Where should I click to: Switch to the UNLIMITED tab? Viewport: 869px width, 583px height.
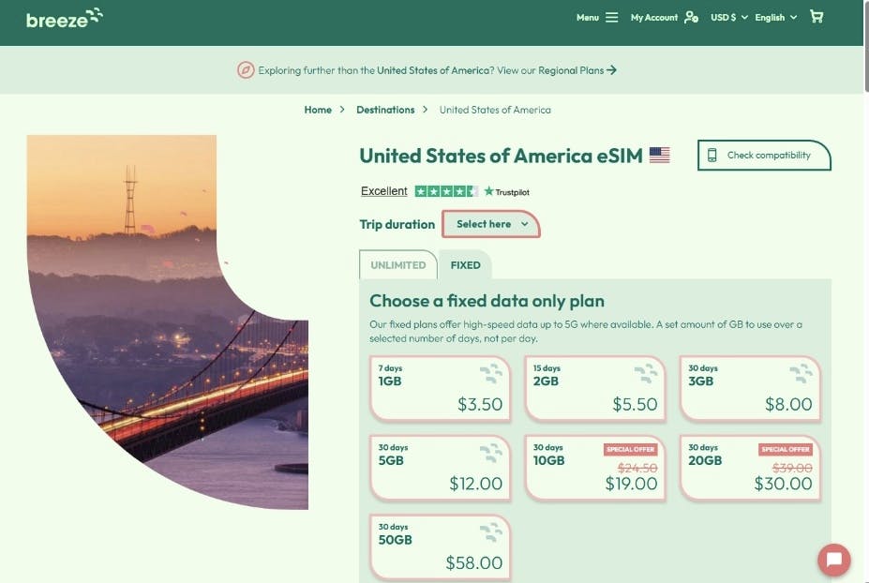click(397, 265)
